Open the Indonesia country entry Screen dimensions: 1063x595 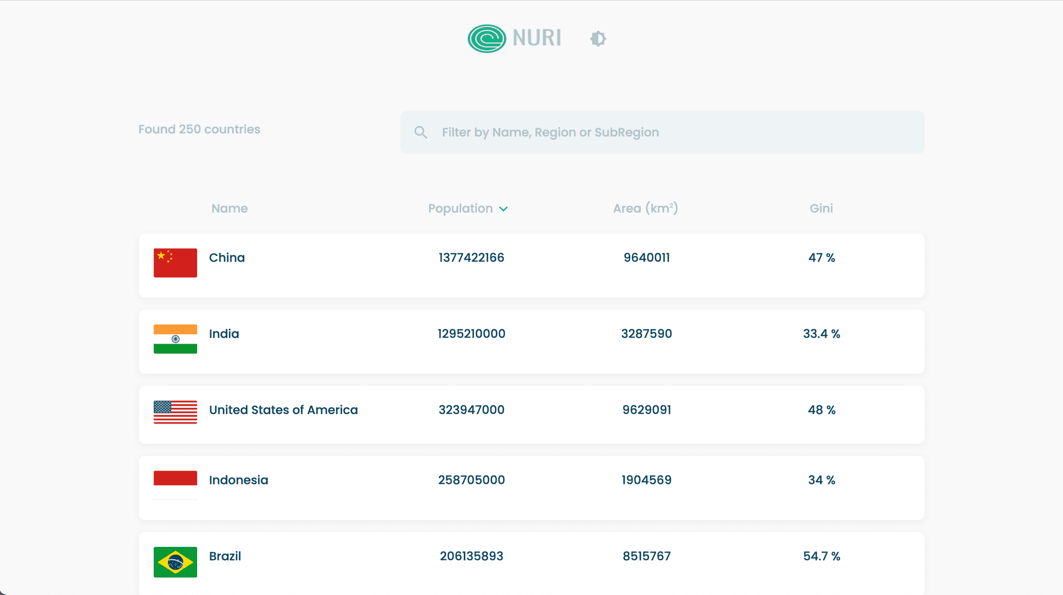click(239, 480)
